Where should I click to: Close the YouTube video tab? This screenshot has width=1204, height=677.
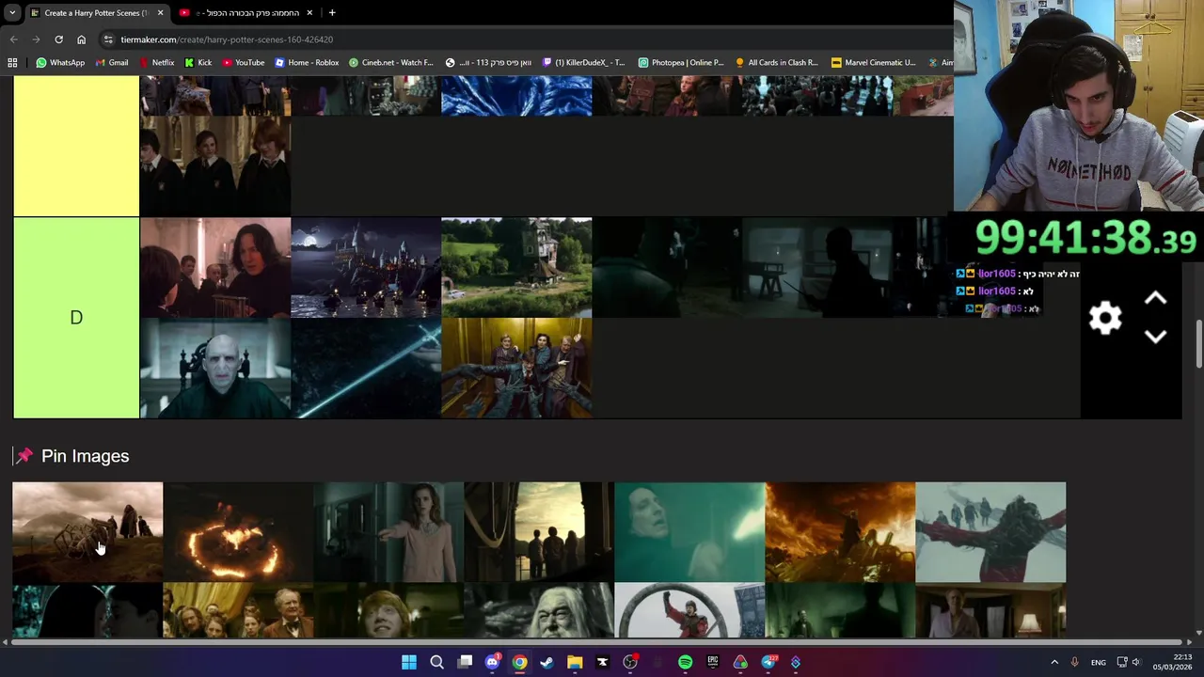[x=309, y=13]
